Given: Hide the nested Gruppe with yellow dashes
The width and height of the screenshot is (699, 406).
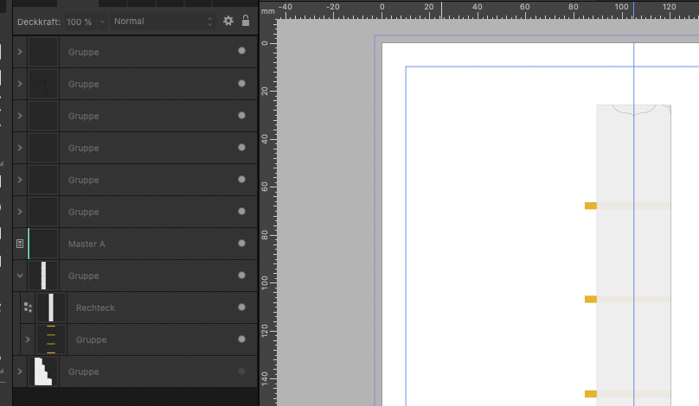Looking at the screenshot, I should point(241,339).
